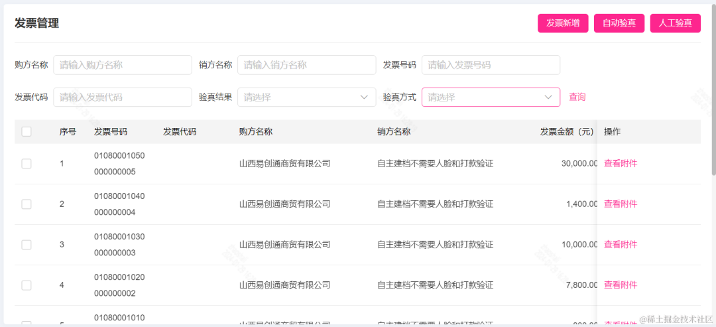The width and height of the screenshot is (716, 327).
Task: Click the 发票号码 column header
Action: (x=111, y=132)
